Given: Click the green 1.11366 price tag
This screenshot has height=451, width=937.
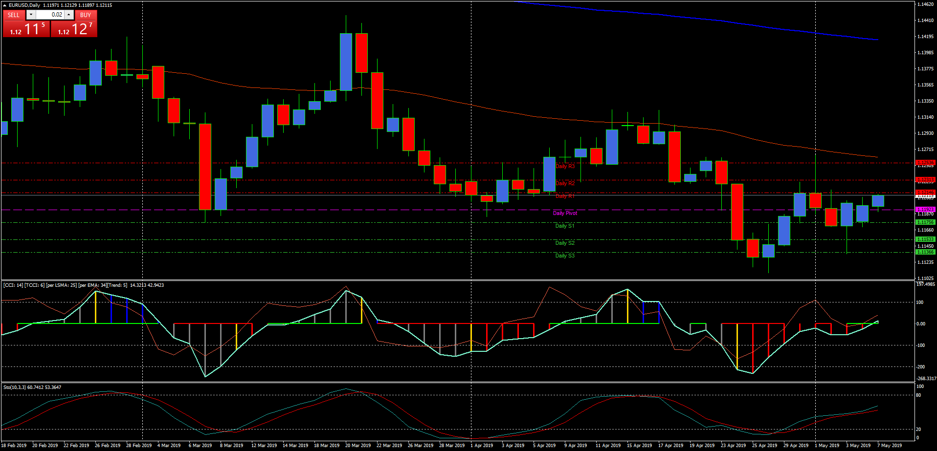Looking at the screenshot, I should tap(925, 252).
